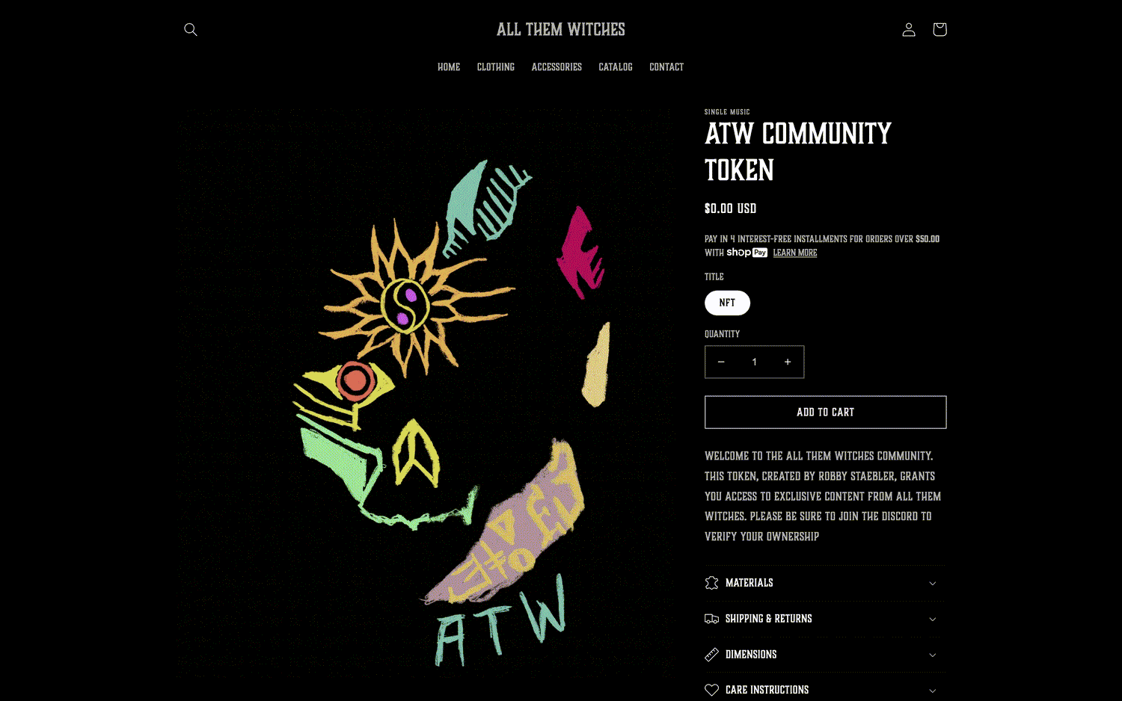1122x701 pixels.
Task: Expand the Dimensions section chevron
Action: (933, 655)
